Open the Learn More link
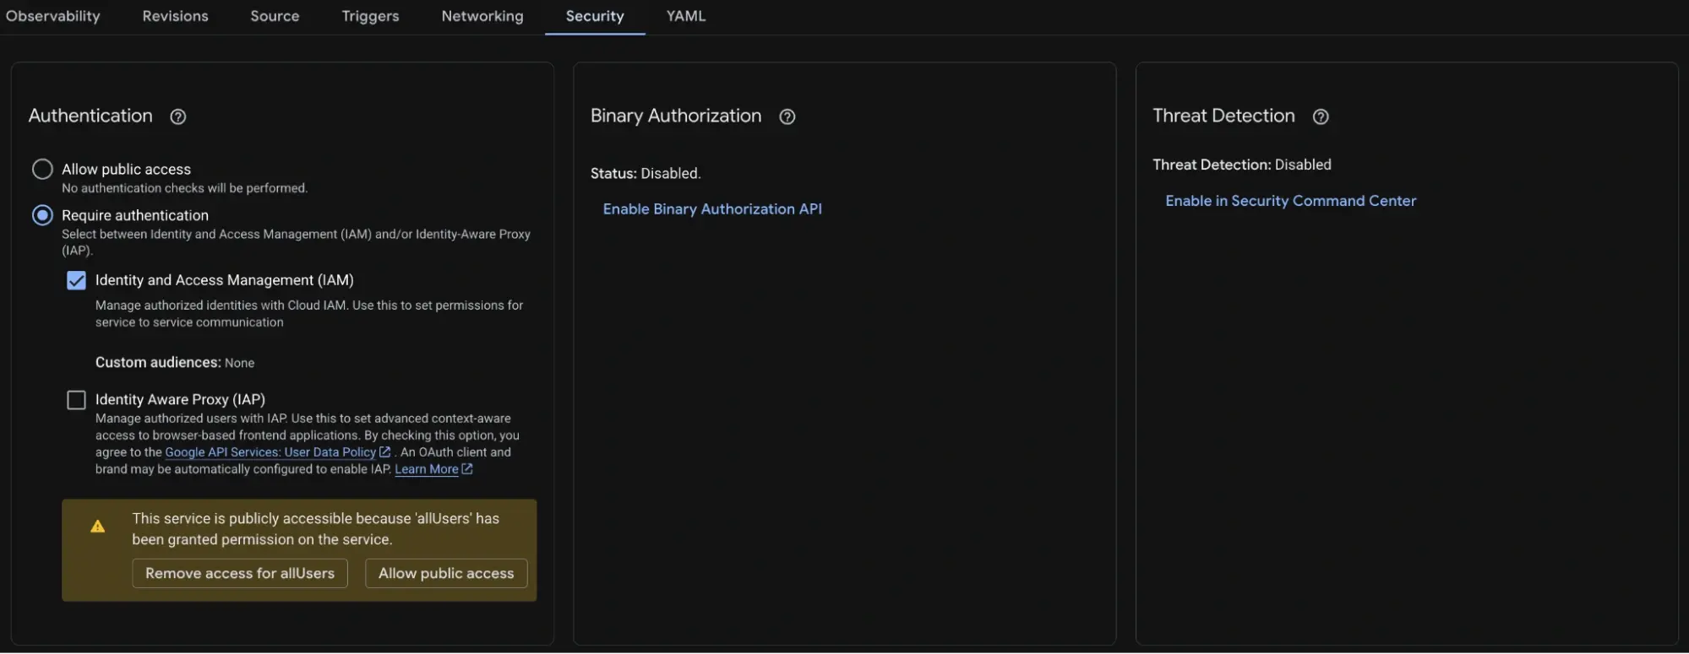Viewport: 1689px width, 654px height. click(426, 469)
